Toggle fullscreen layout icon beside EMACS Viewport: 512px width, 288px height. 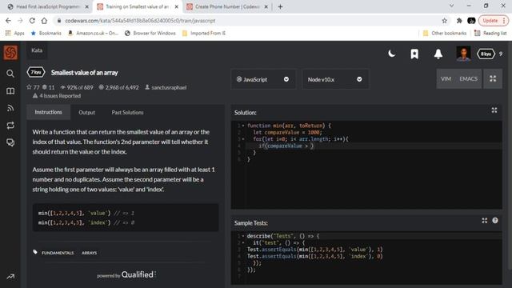pyautogui.click(x=493, y=78)
